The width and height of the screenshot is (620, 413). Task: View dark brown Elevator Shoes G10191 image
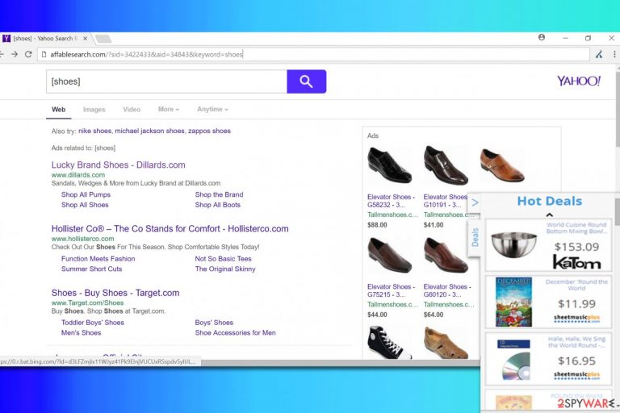pos(446,165)
